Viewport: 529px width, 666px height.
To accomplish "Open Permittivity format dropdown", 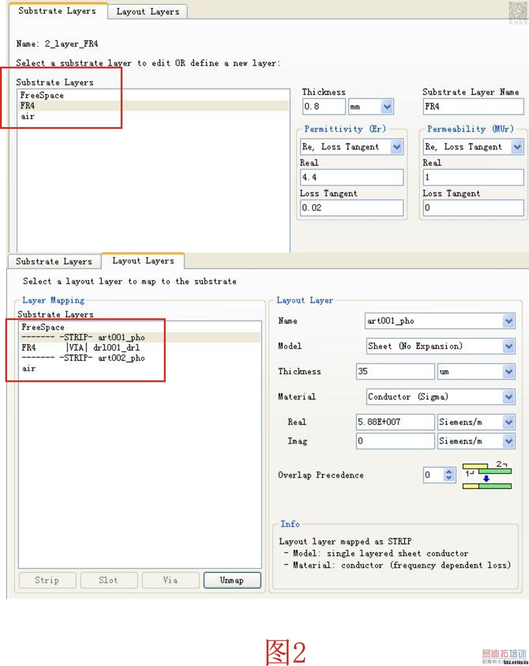I will click(396, 147).
